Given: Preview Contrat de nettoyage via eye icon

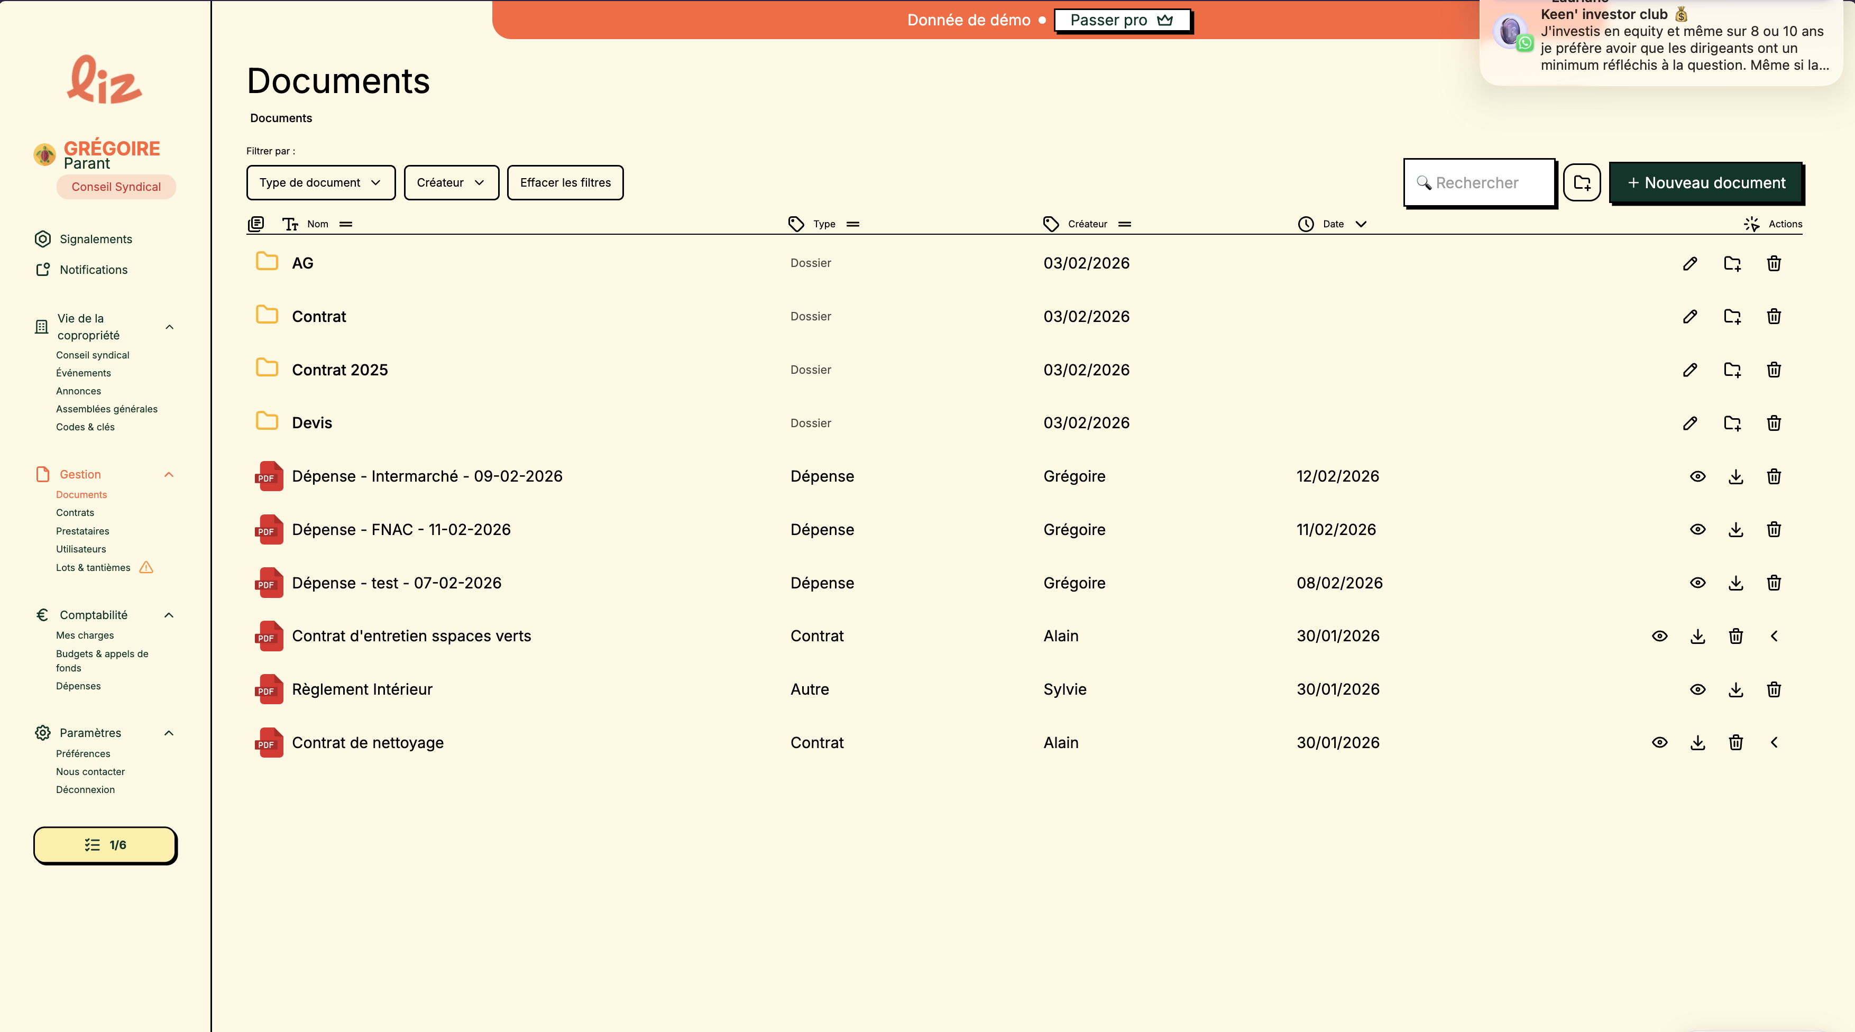Looking at the screenshot, I should coord(1659,742).
